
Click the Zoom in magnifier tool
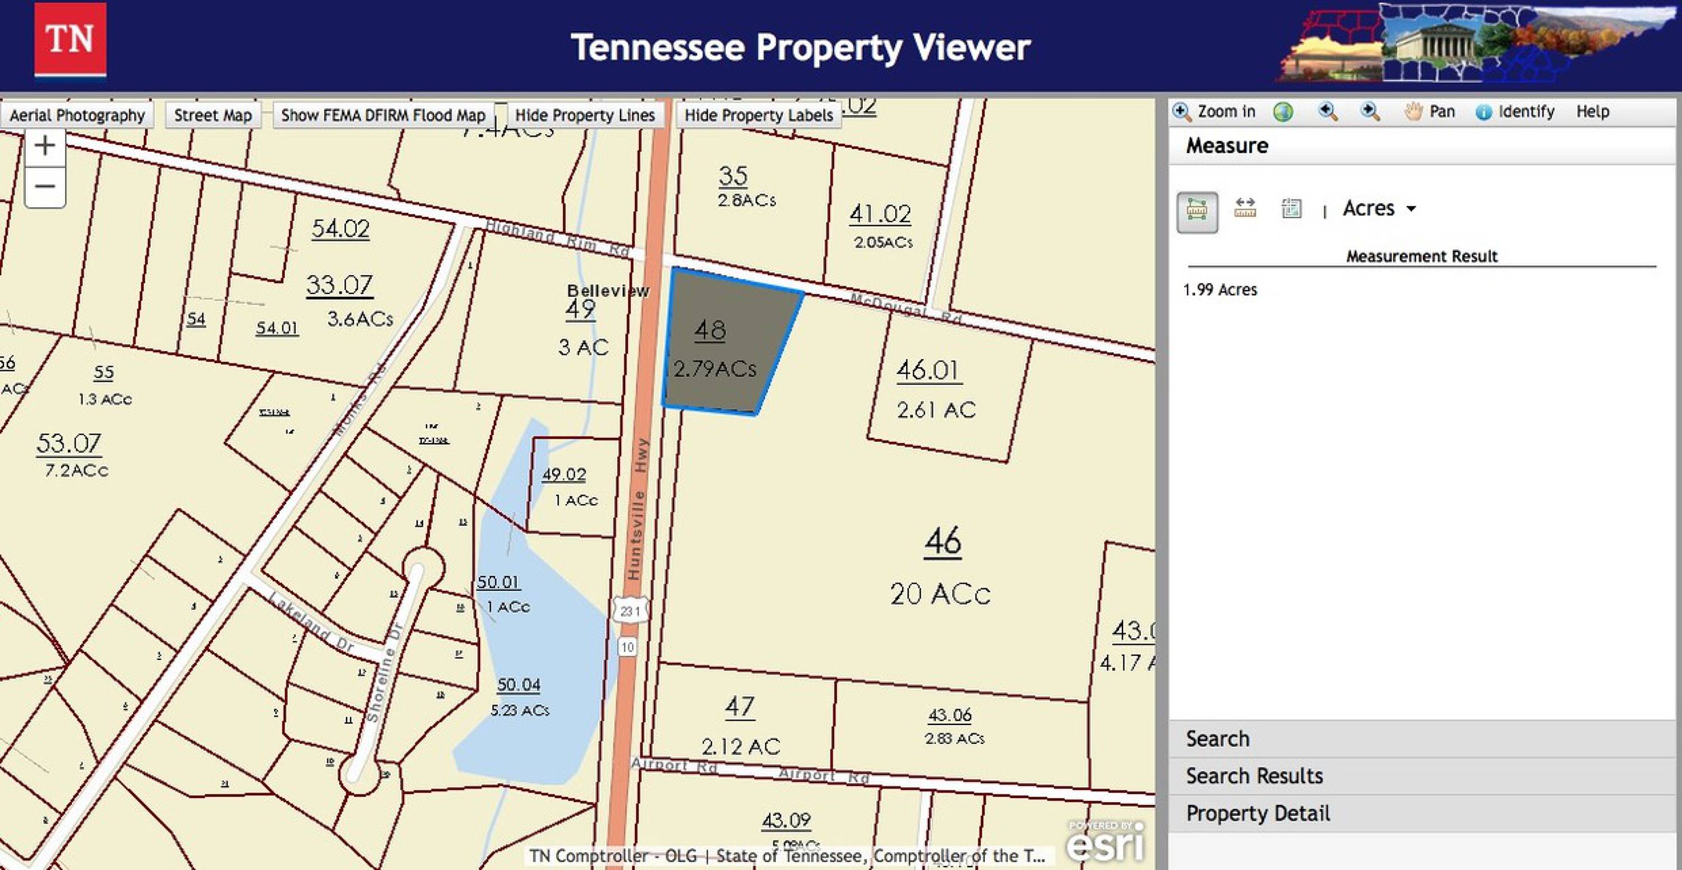pyautogui.click(x=1214, y=112)
